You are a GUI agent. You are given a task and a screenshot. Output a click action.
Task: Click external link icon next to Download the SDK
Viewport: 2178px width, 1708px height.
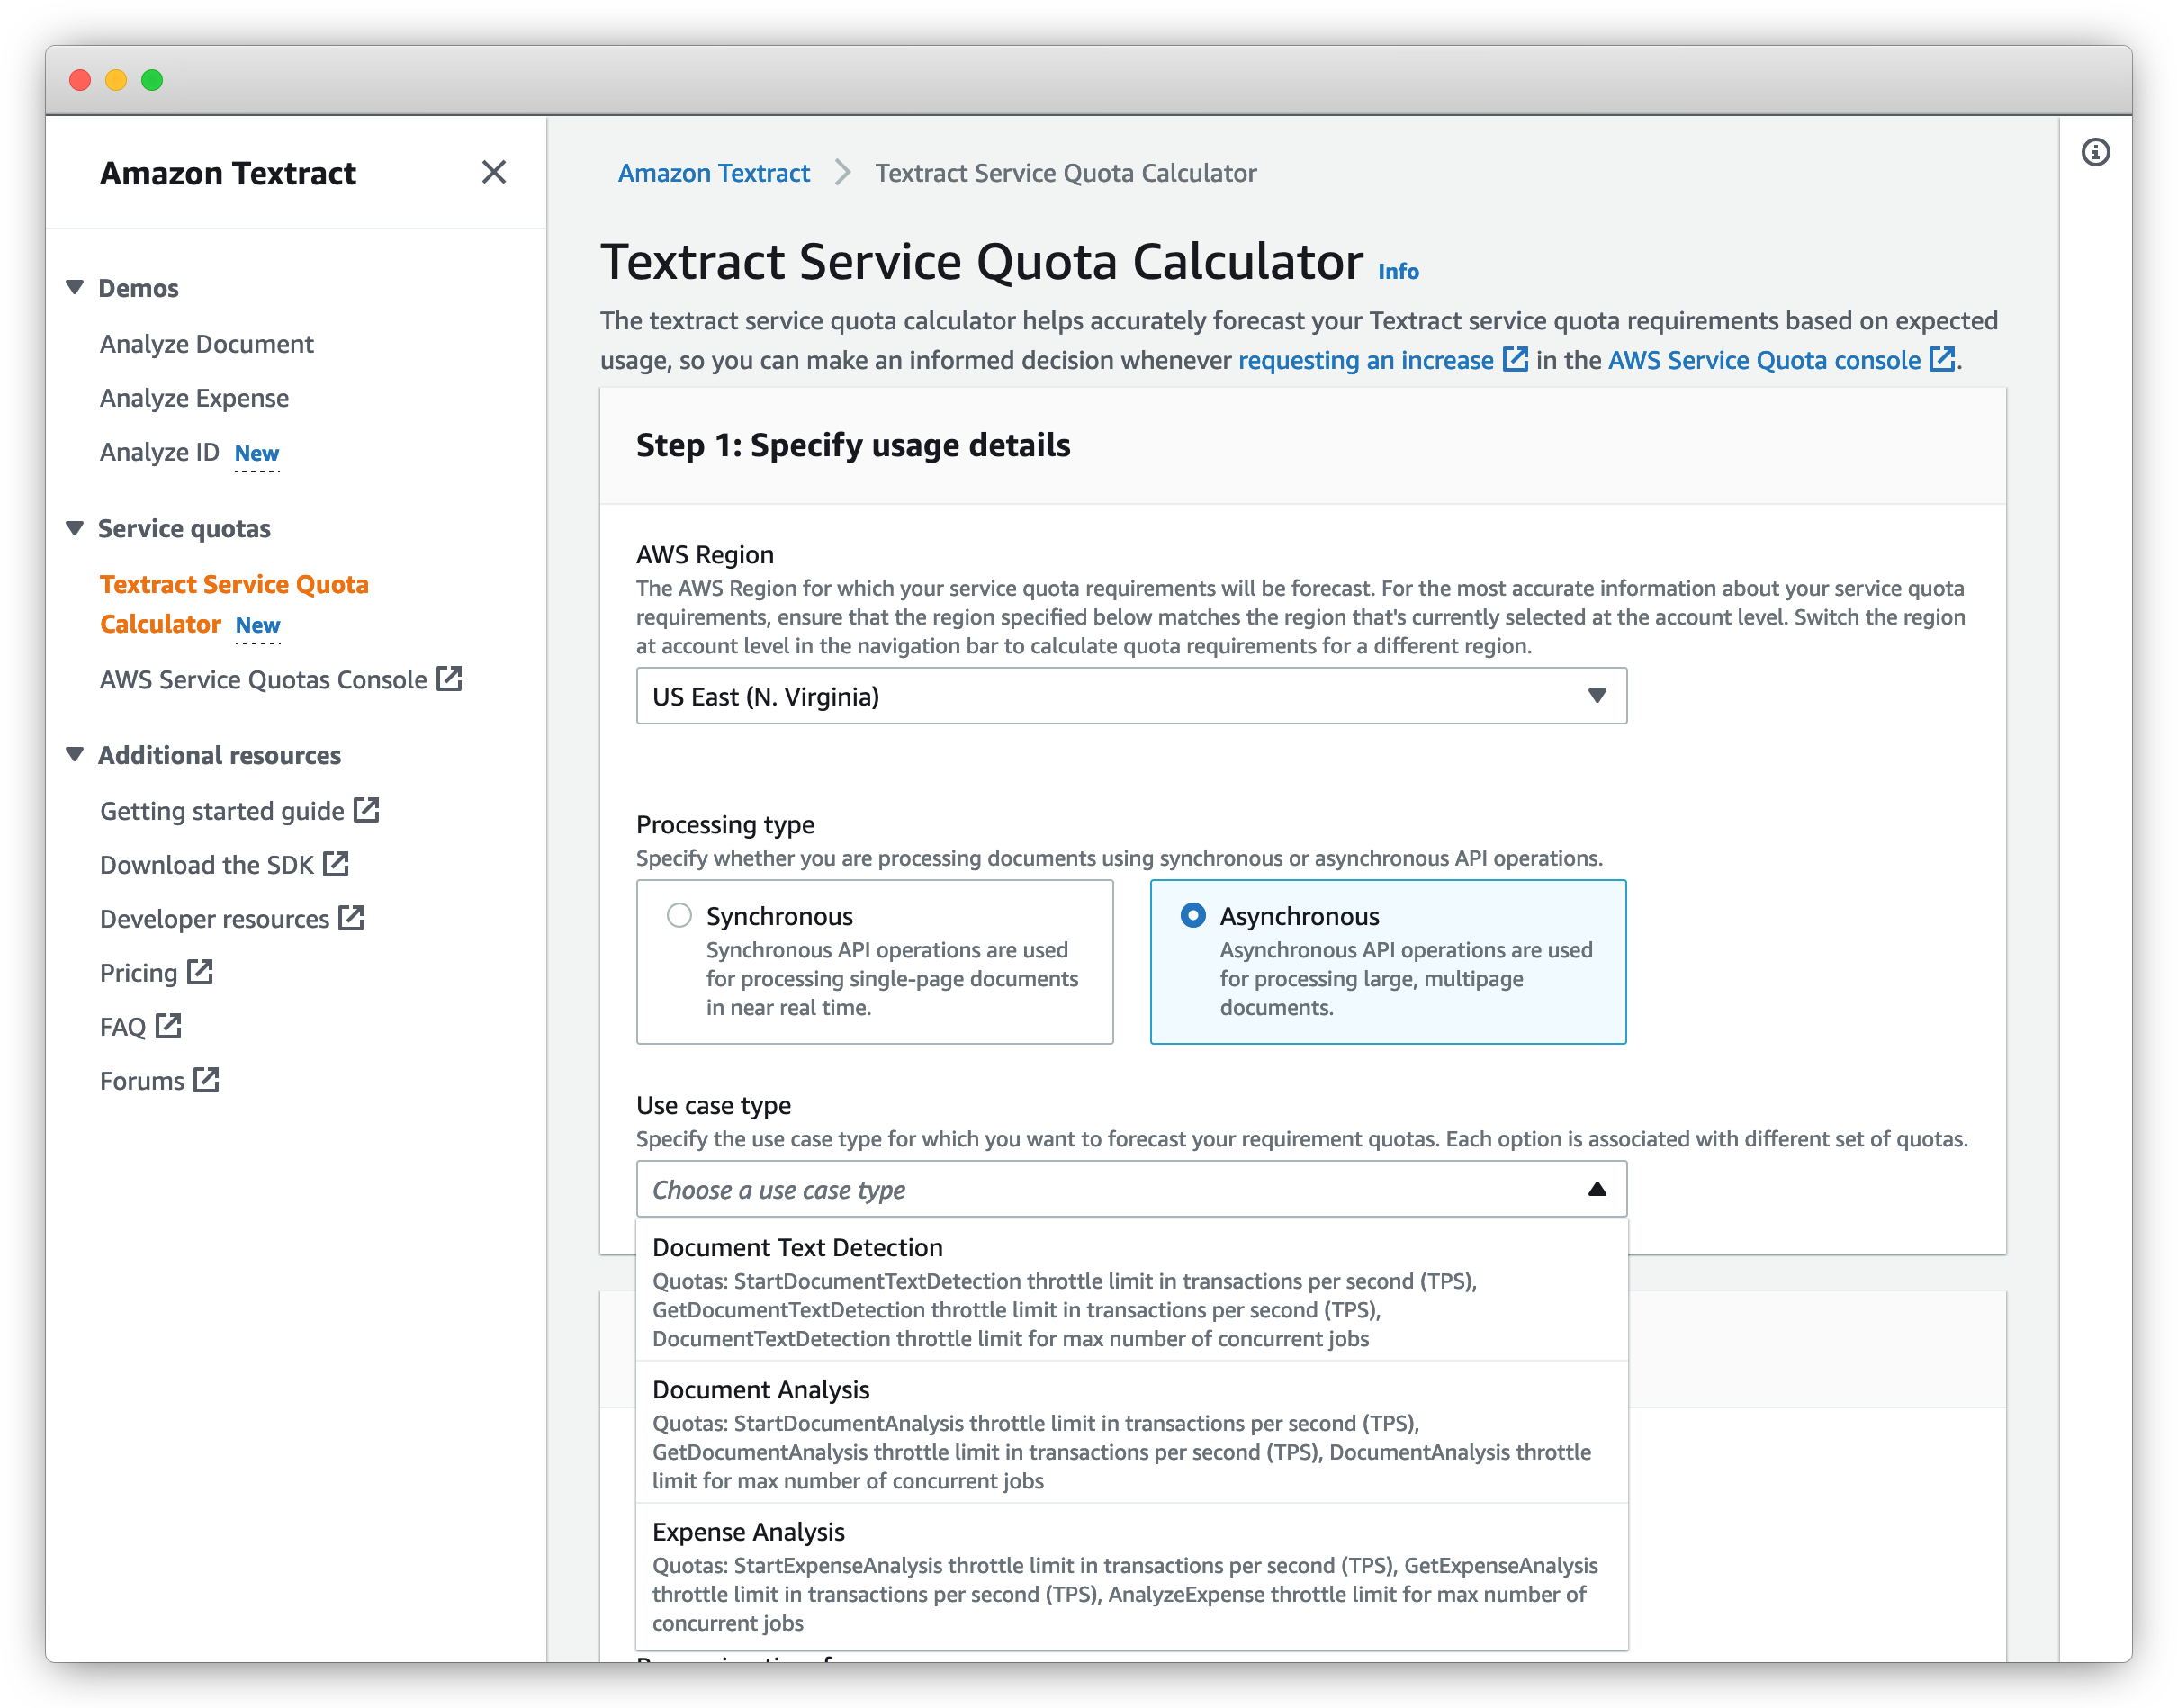(336, 864)
